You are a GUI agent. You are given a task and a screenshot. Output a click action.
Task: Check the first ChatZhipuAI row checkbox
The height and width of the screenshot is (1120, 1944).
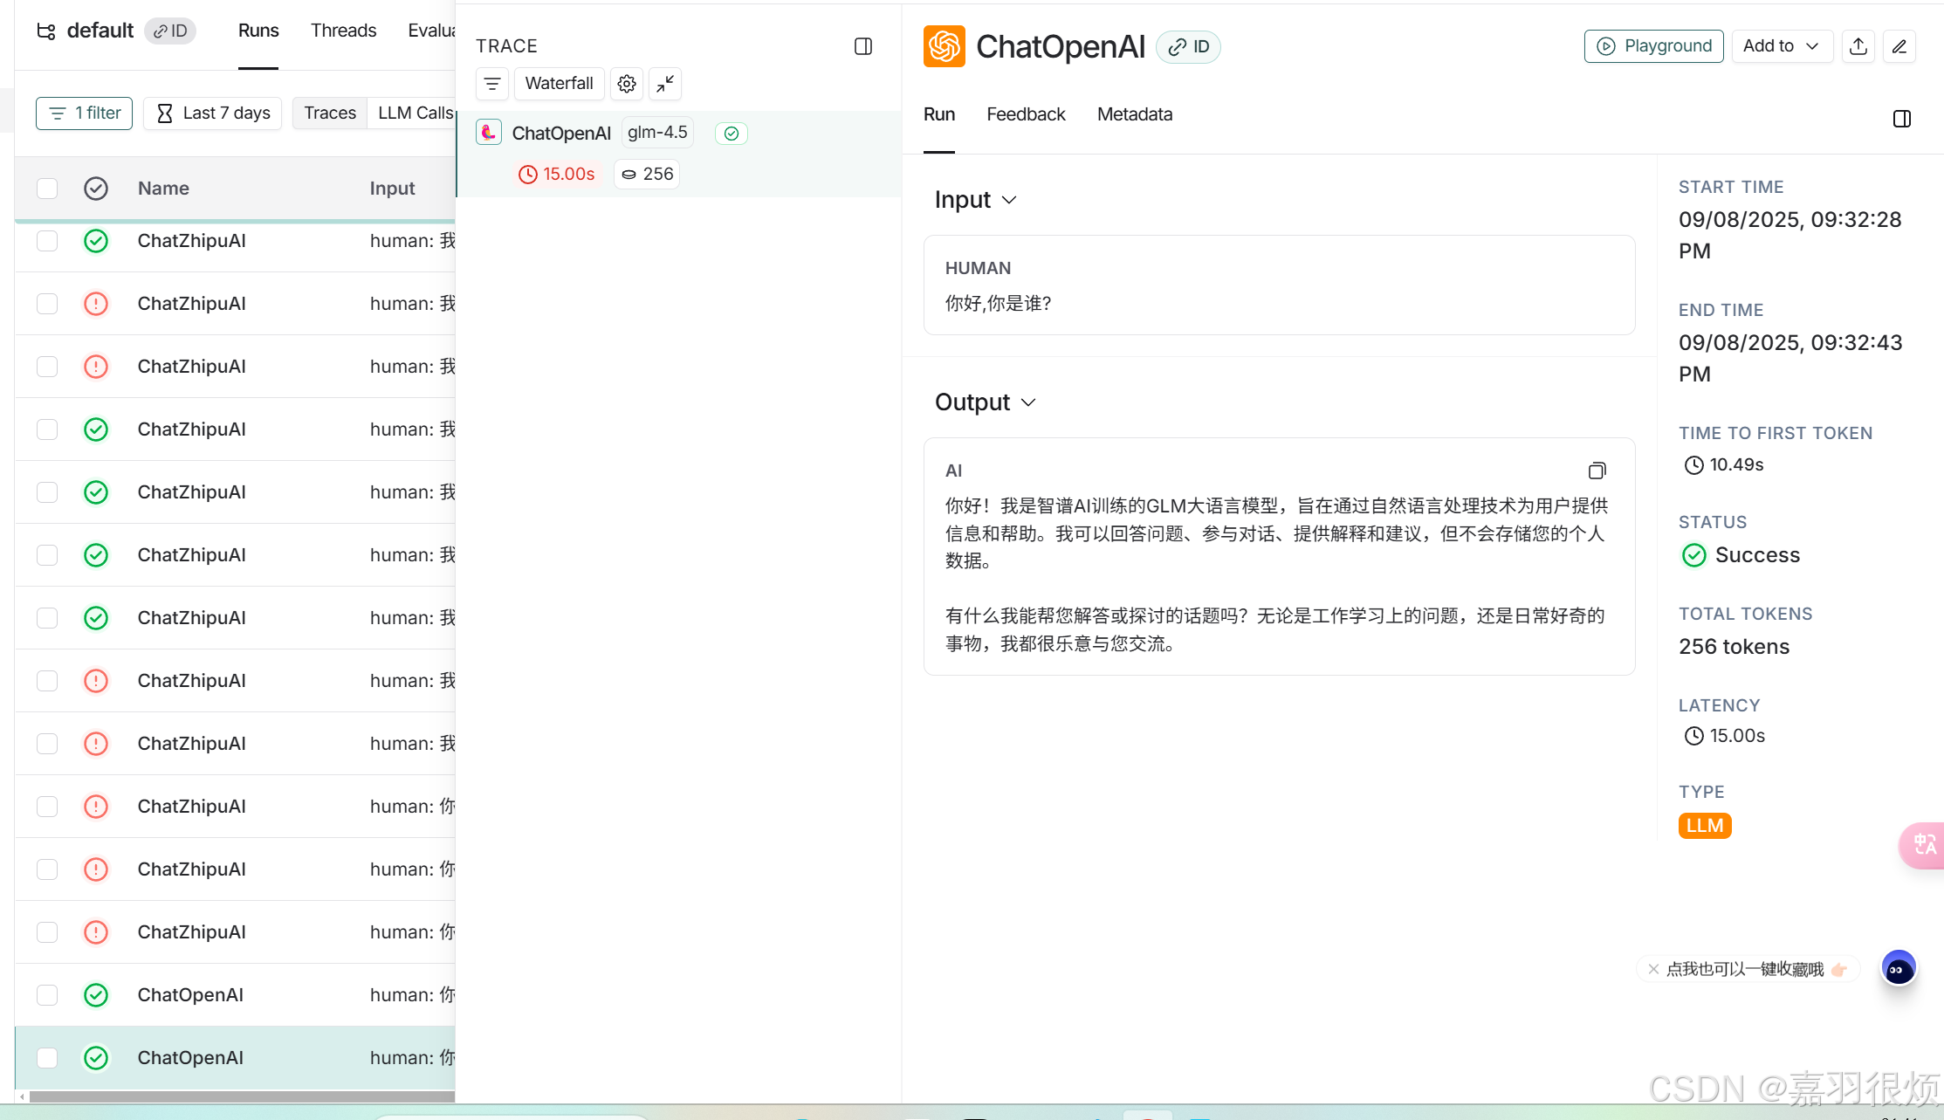click(47, 241)
